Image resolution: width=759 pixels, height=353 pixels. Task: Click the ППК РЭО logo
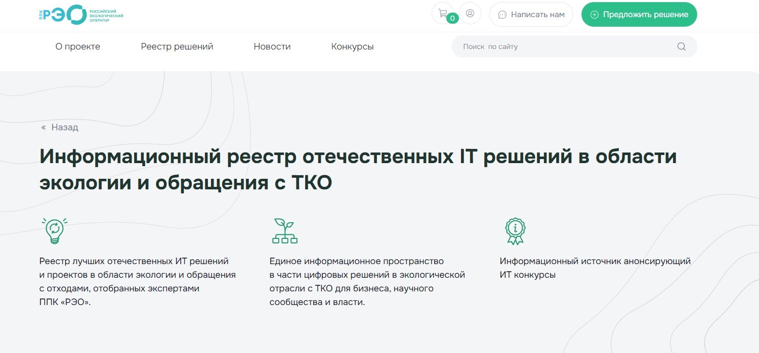coord(81,14)
